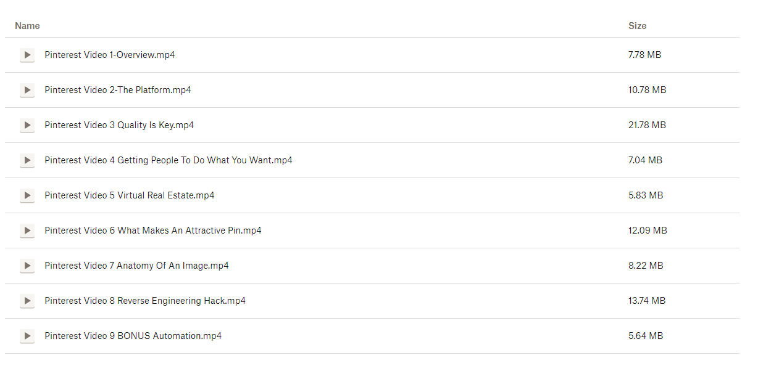Sort files by Name column header

coord(27,26)
